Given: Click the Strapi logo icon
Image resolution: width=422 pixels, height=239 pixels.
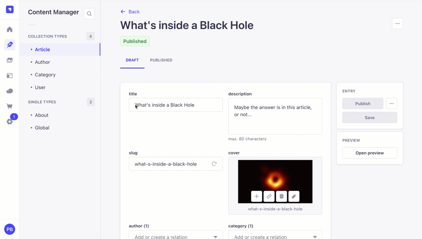Looking at the screenshot, I should pyautogui.click(x=10, y=9).
